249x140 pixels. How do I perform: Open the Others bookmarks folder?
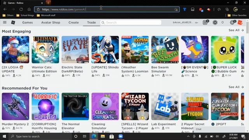[8, 16]
